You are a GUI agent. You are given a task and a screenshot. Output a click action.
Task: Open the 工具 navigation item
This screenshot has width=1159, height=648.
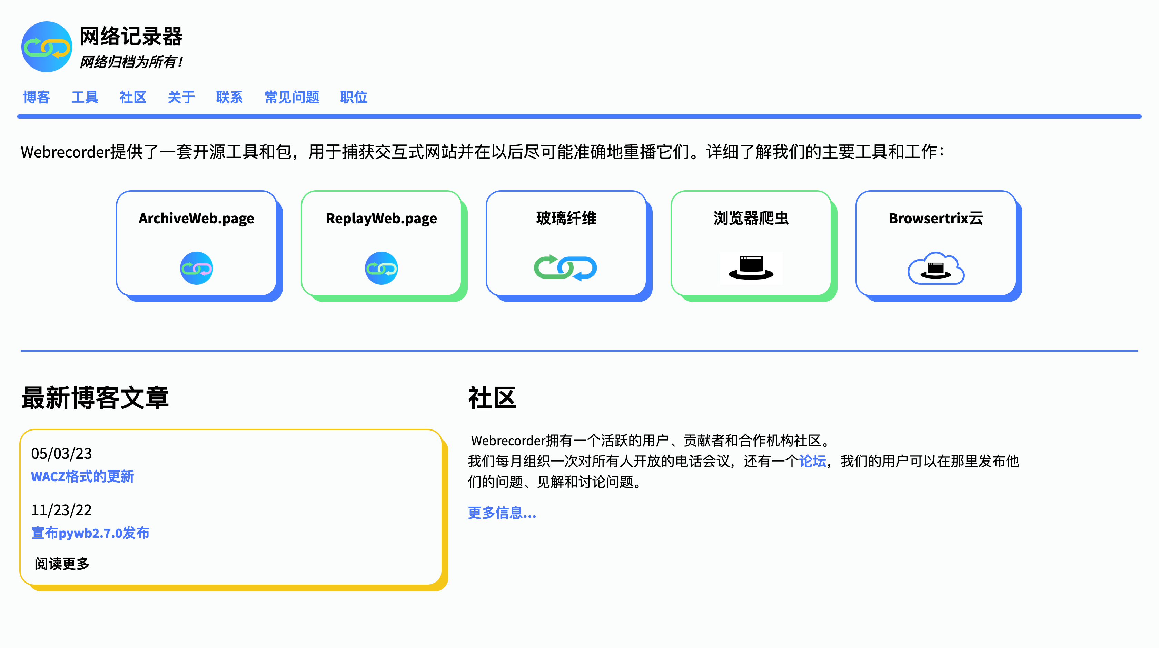(85, 97)
